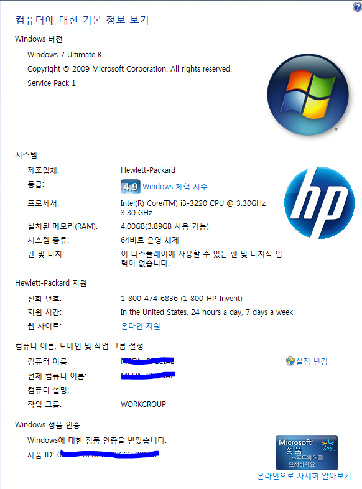Open the Windows 체험 지수 link
The width and height of the screenshot is (362, 489).
175,187
